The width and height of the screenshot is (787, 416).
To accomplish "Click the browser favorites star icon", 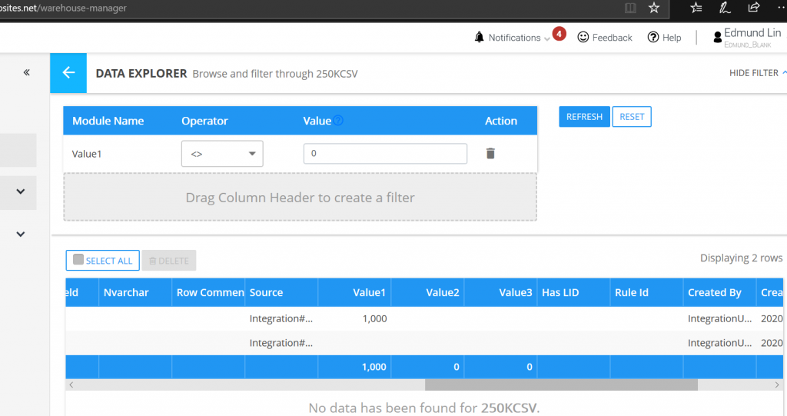I will (653, 8).
